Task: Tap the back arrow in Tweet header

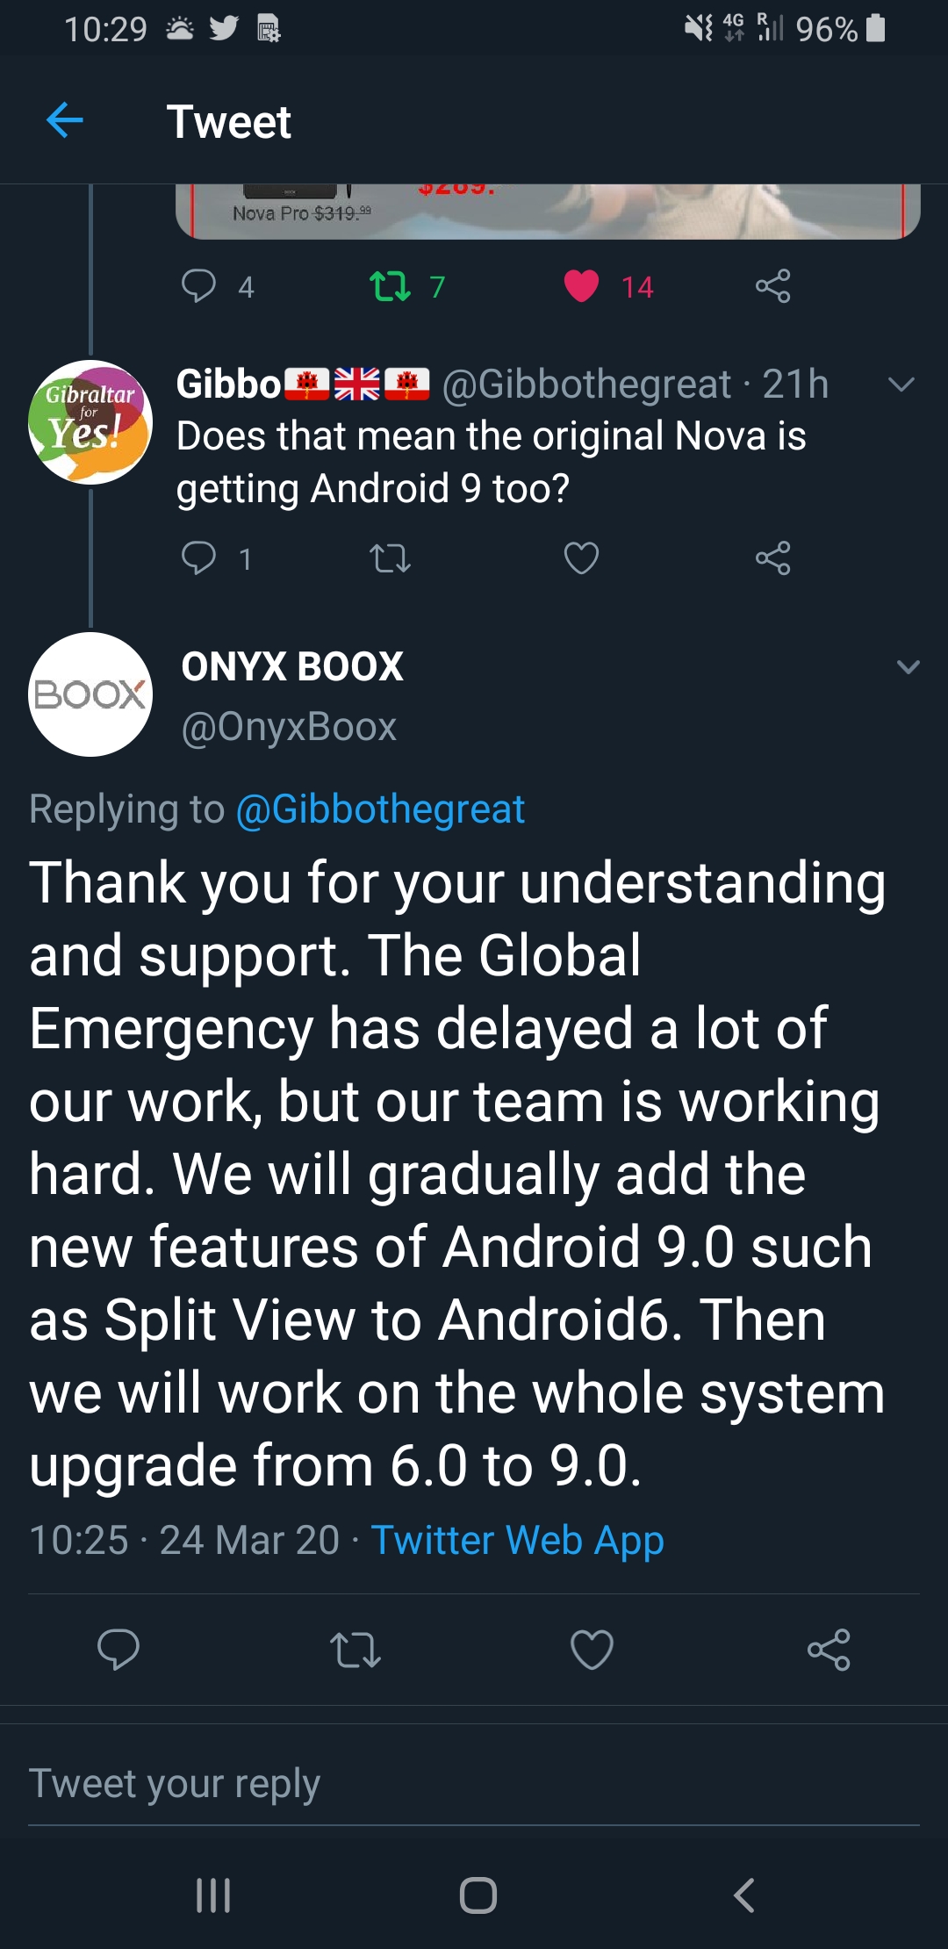Action: coord(65,120)
